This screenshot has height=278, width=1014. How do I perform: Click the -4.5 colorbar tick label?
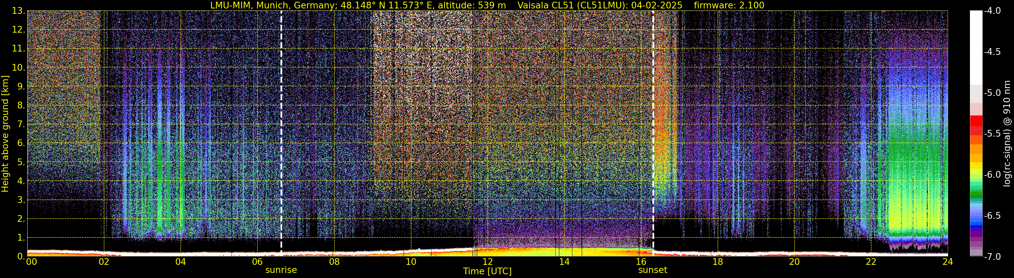click(x=992, y=52)
